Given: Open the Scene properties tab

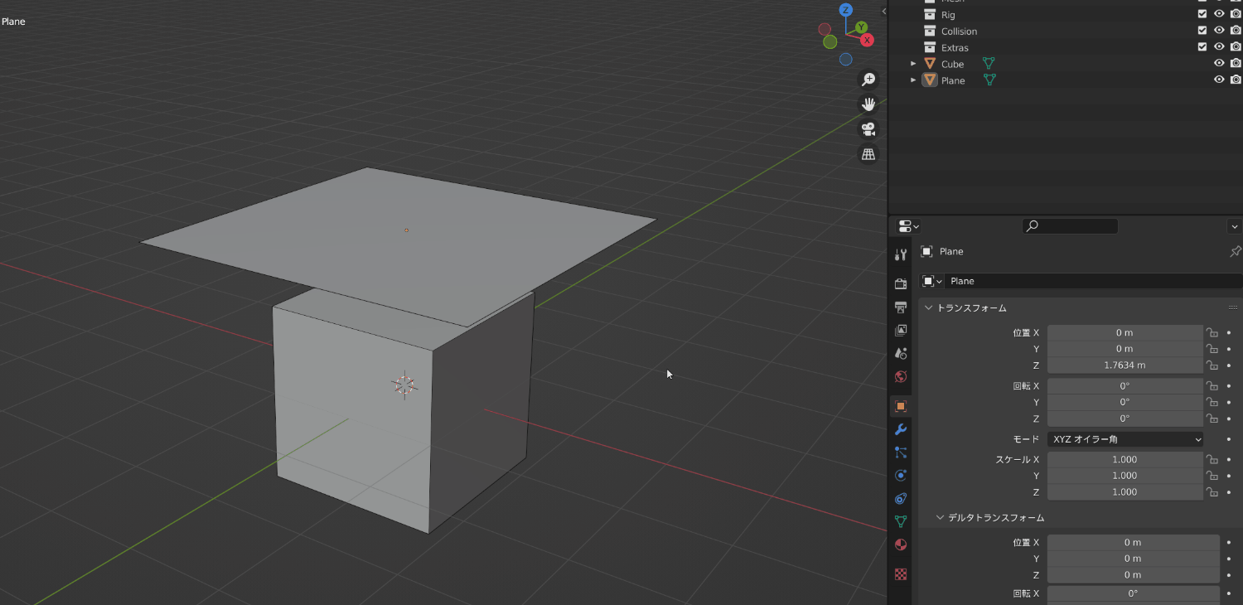Looking at the screenshot, I should pos(901,353).
